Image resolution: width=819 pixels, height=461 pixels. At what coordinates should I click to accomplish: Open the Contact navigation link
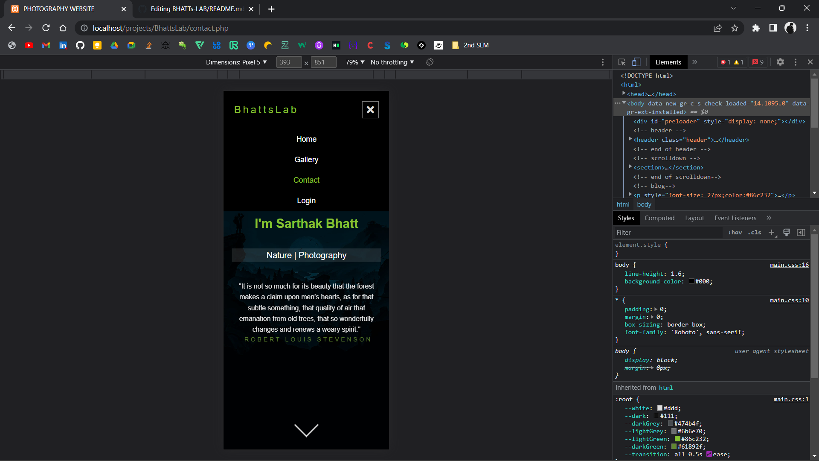point(306,180)
